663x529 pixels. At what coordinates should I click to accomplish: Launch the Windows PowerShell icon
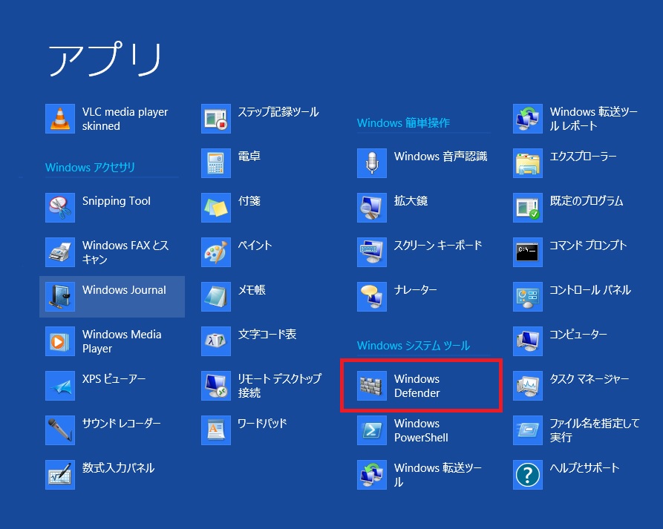point(372,430)
